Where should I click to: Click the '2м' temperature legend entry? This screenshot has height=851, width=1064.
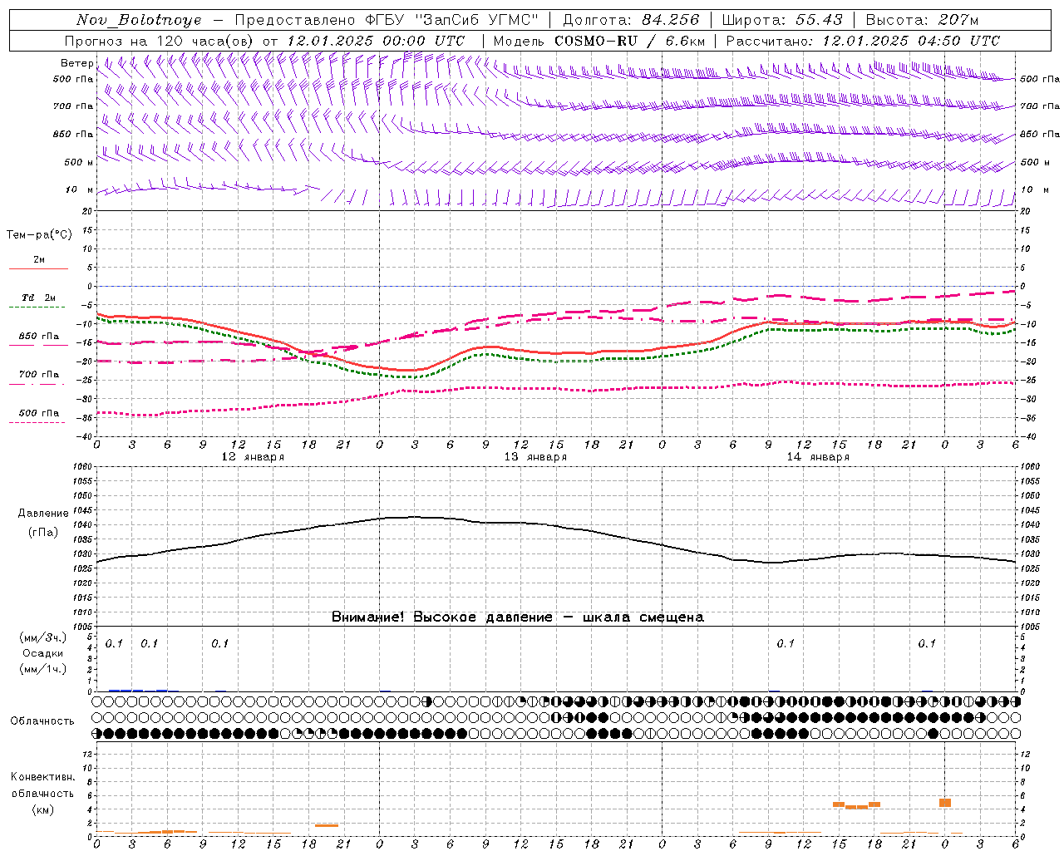click(x=39, y=260)
